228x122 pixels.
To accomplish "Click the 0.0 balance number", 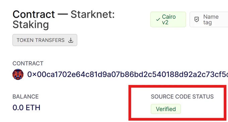I will [18, 108].
